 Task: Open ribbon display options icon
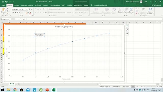146,2
